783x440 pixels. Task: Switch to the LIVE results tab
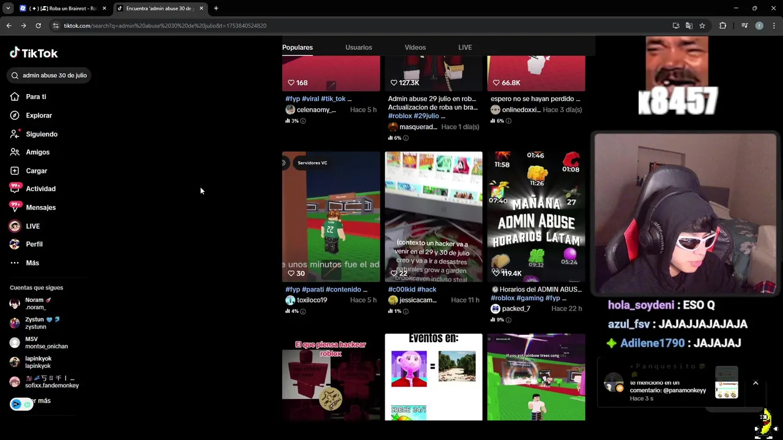465,48
